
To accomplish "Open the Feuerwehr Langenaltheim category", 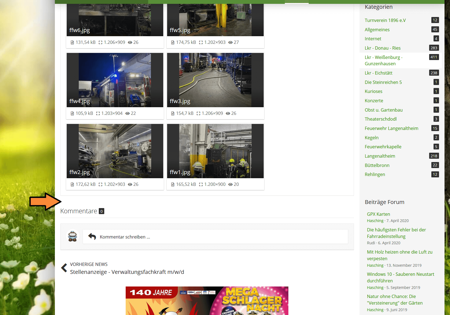I will coord(391,128).
